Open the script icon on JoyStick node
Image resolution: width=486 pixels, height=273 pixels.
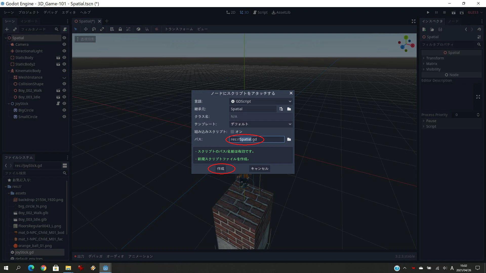click(x=58, y=103)
